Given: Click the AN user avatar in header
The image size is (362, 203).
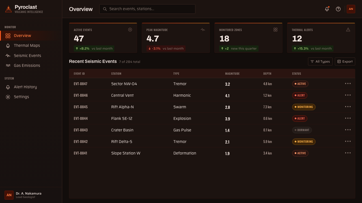Looking at the screenshot, I should tap(351, 9).
